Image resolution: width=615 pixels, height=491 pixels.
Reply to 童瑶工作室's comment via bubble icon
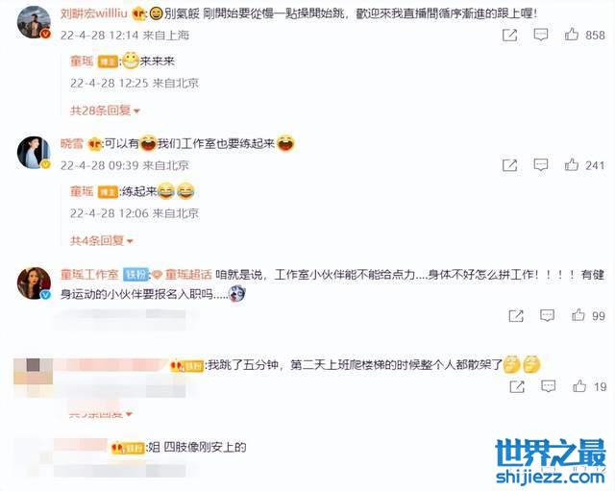[x=547, y=315]
